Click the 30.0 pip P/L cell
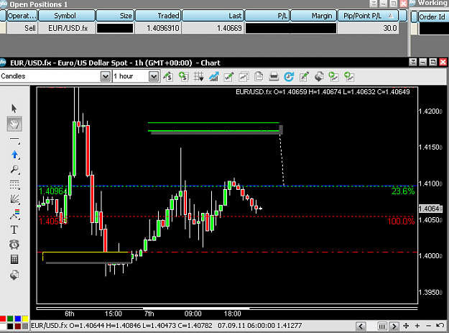The image size is (449, 333). tap(369, 28)
